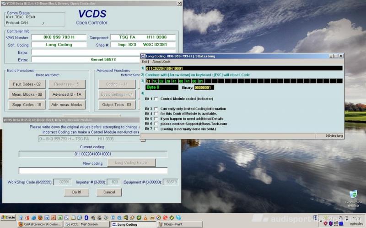Select byte cell 02 in the byte row
The width and height of the screenshot is (366, 228).
tap(161, 81)
